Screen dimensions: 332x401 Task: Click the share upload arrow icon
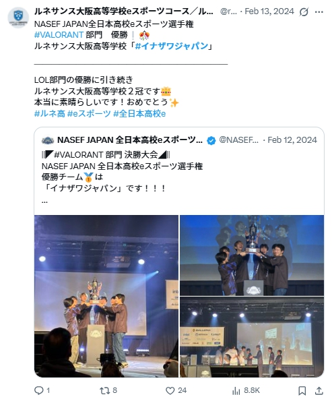pos(319,390)
